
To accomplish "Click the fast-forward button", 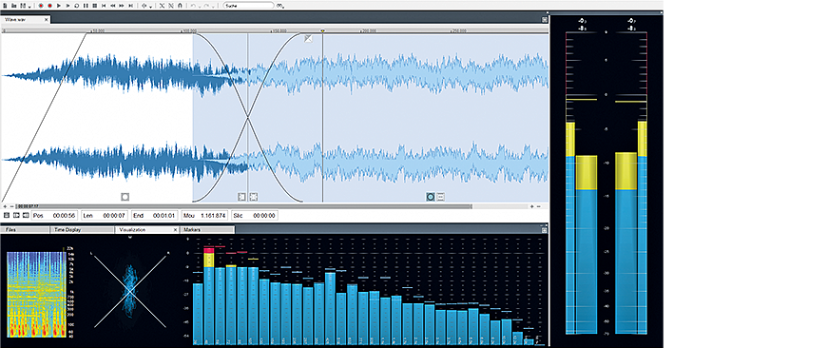I will [x=122, y=6].
